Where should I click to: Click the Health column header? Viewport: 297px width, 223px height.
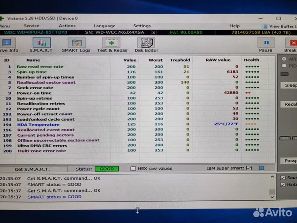click(251, 60)
